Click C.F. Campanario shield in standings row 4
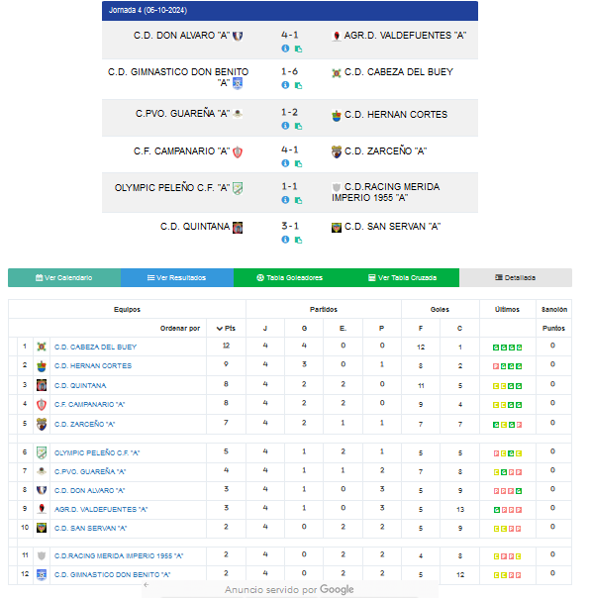This screenshot has height=598, width=590. (42, 404)
